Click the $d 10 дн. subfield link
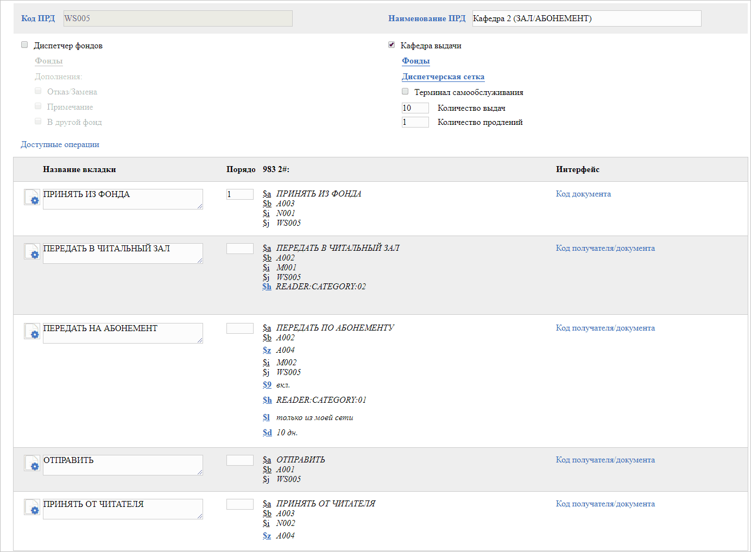Screen dimensions: 751x552 coord(267,433)
